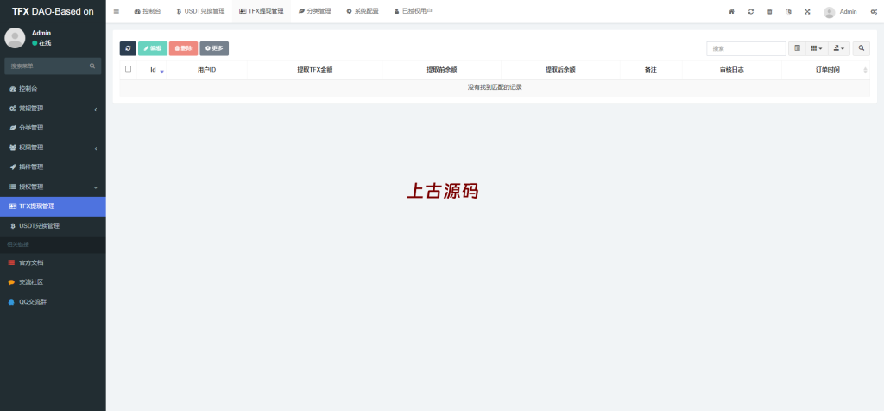Open the 官方文档 link
The image size is (884, 411).
tap(53, 262)
